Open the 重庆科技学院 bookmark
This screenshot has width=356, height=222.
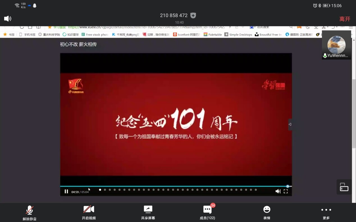point(49,34)
